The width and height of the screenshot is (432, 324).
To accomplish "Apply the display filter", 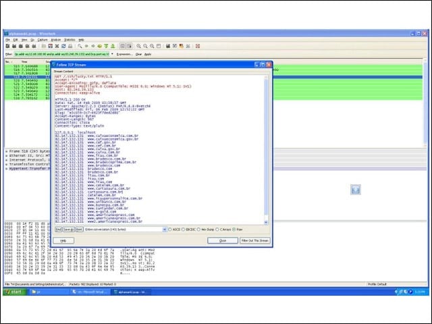I will pos(148,54).
